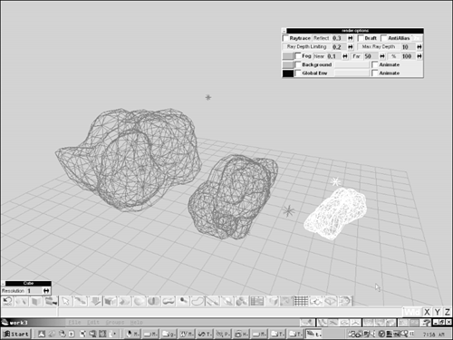This screenshot has width=453, height=340.
Task: Click the sphere shape tool icon
Action: pos(139,301)
